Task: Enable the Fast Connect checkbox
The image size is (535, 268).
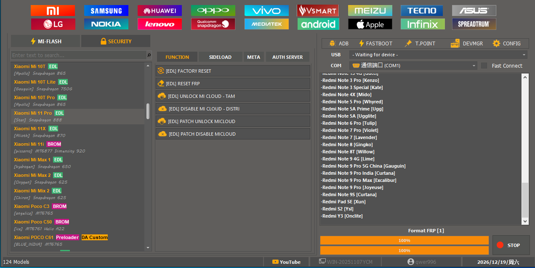Action: (x=484, y=66)
